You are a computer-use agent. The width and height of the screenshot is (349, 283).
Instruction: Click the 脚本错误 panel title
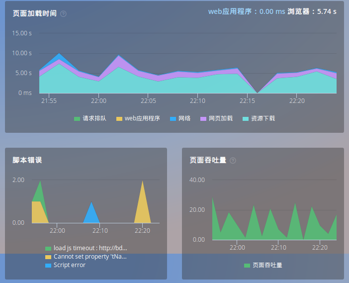(x=27, y=160)
